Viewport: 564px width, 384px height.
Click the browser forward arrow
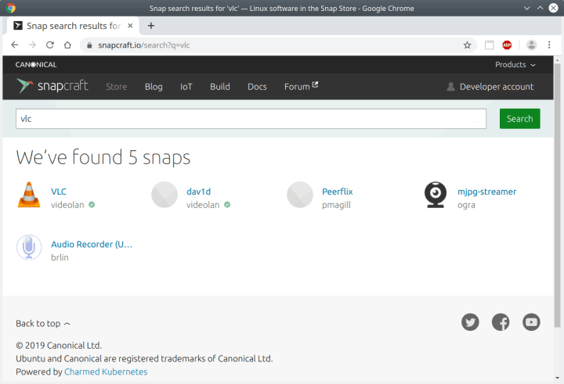(32, 45)
